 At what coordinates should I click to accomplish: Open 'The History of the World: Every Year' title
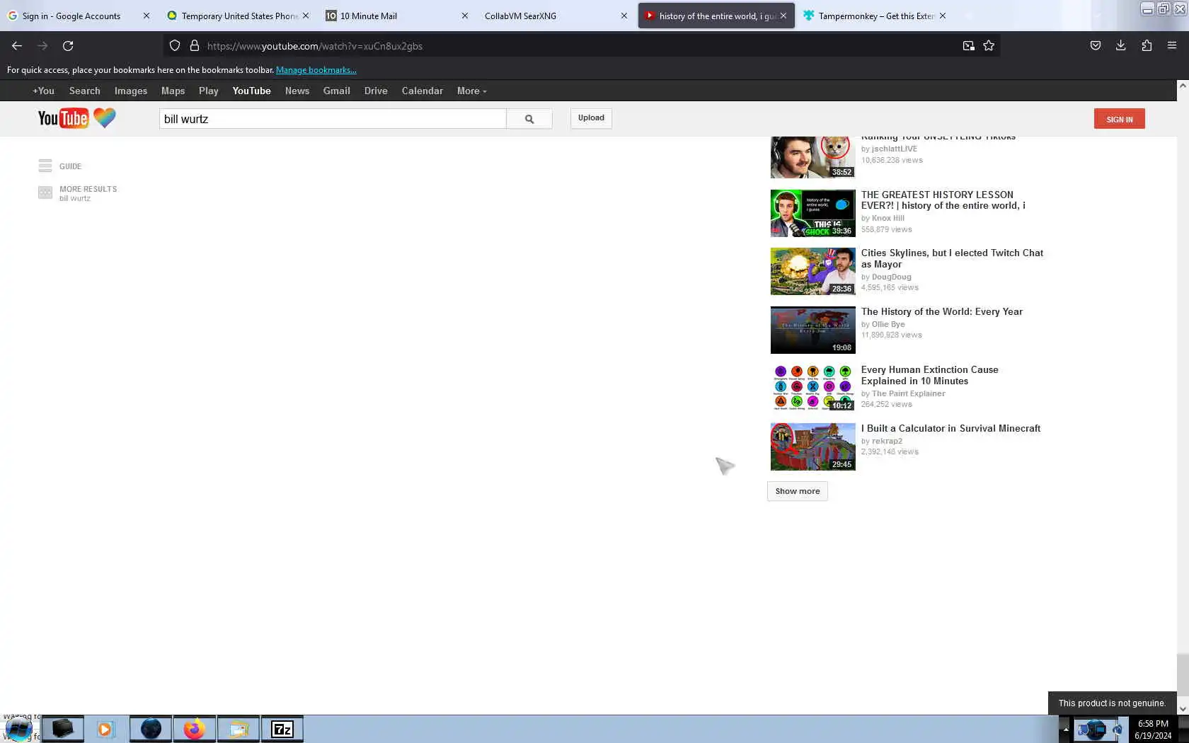coord(942,311)
